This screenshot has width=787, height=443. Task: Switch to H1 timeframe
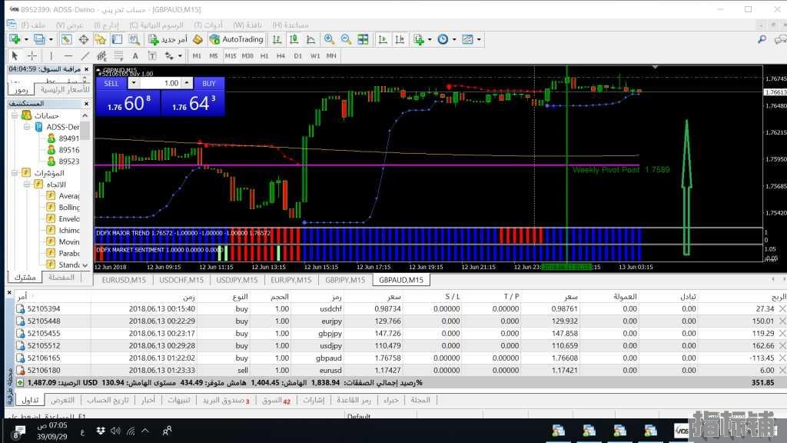coord(264,56)
